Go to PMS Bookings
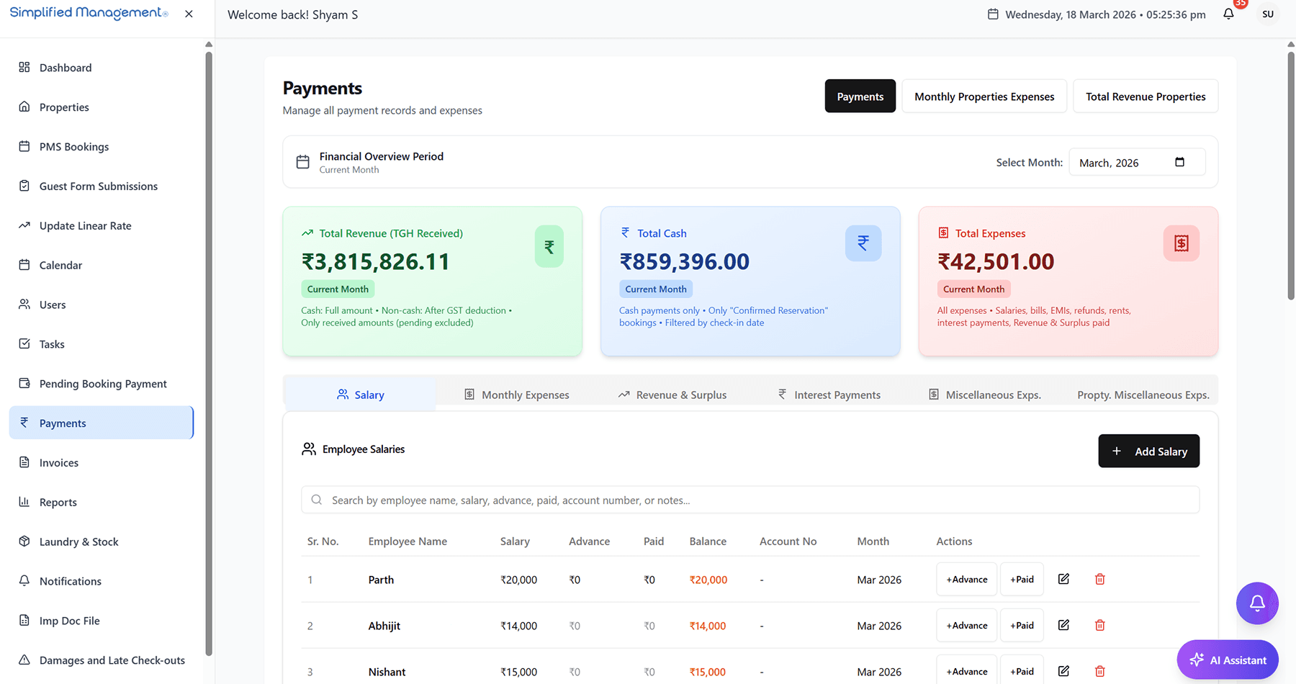 [x=102, y=146]
